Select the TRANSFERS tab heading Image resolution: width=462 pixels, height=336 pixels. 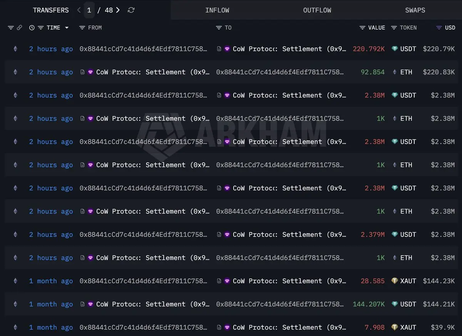pyautogui.click(x=51, y=10)
